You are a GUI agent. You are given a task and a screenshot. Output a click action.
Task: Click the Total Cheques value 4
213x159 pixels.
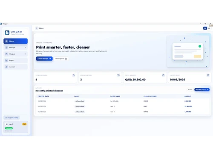pos(36,80)
